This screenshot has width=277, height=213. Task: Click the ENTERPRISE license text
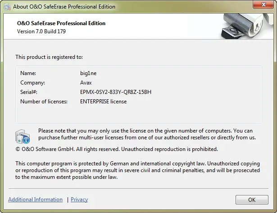click(x=103, y=102)
